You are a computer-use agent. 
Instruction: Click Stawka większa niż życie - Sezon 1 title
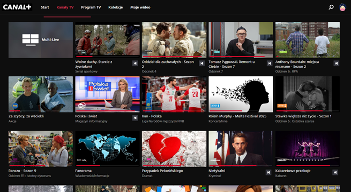pyautogui.click(x=303, y=116)
